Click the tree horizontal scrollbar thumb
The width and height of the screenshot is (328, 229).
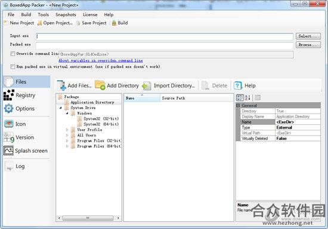[88, 218]
